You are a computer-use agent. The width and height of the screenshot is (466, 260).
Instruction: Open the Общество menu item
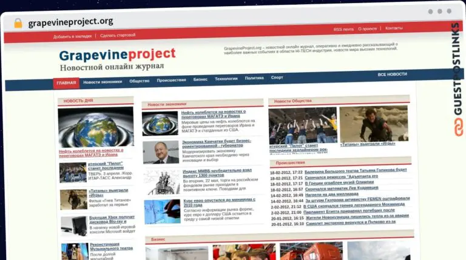(x=139, y=81)
